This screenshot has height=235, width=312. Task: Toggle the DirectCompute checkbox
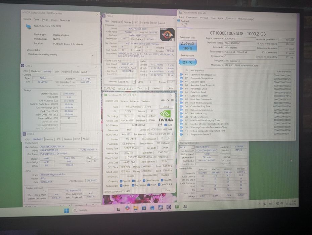pyautogui.click(x=144, y=181)
